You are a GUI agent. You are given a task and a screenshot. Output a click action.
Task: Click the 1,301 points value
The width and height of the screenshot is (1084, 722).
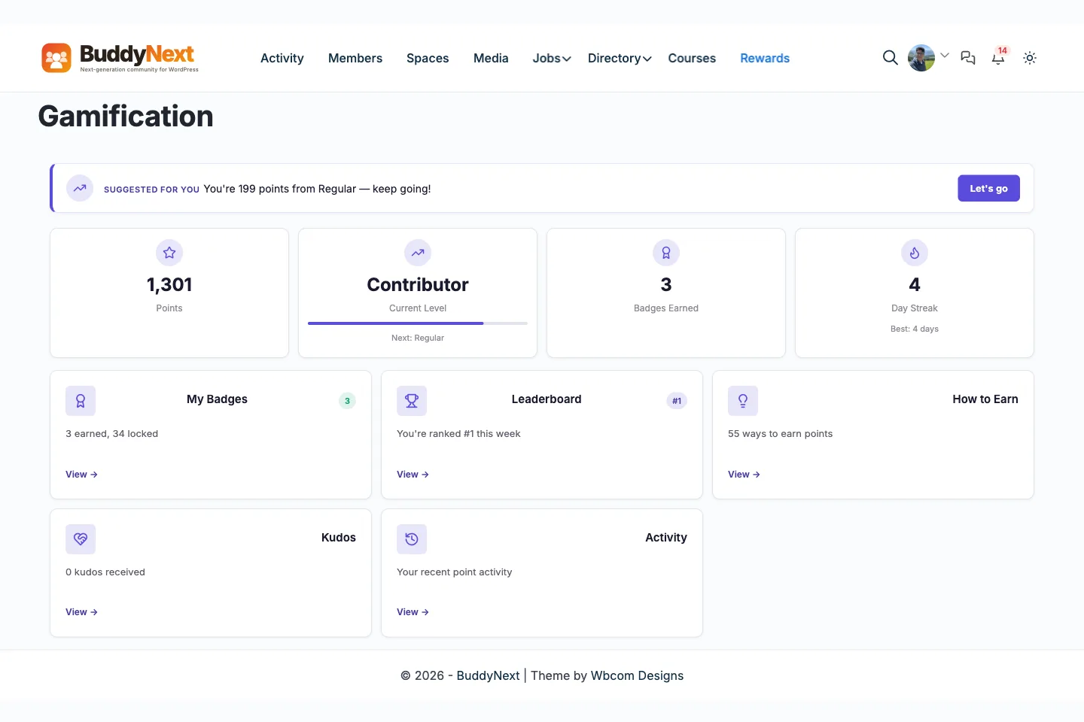pos(169,284)
